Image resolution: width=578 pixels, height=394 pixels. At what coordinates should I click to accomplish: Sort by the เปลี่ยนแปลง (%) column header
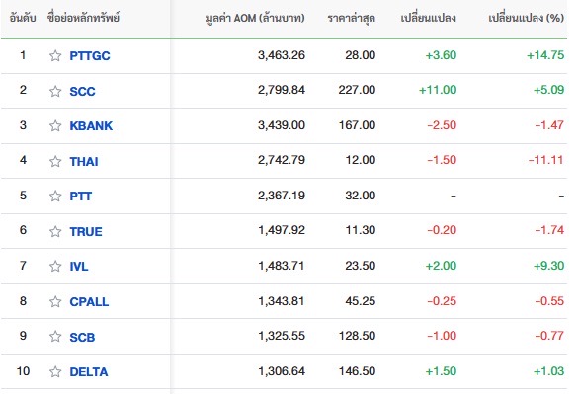526,18
